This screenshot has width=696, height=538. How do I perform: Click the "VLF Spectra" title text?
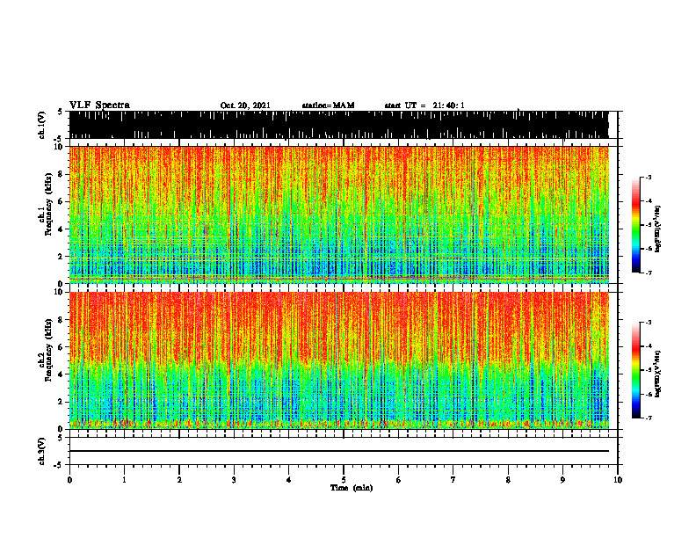(x=99, y=105)
